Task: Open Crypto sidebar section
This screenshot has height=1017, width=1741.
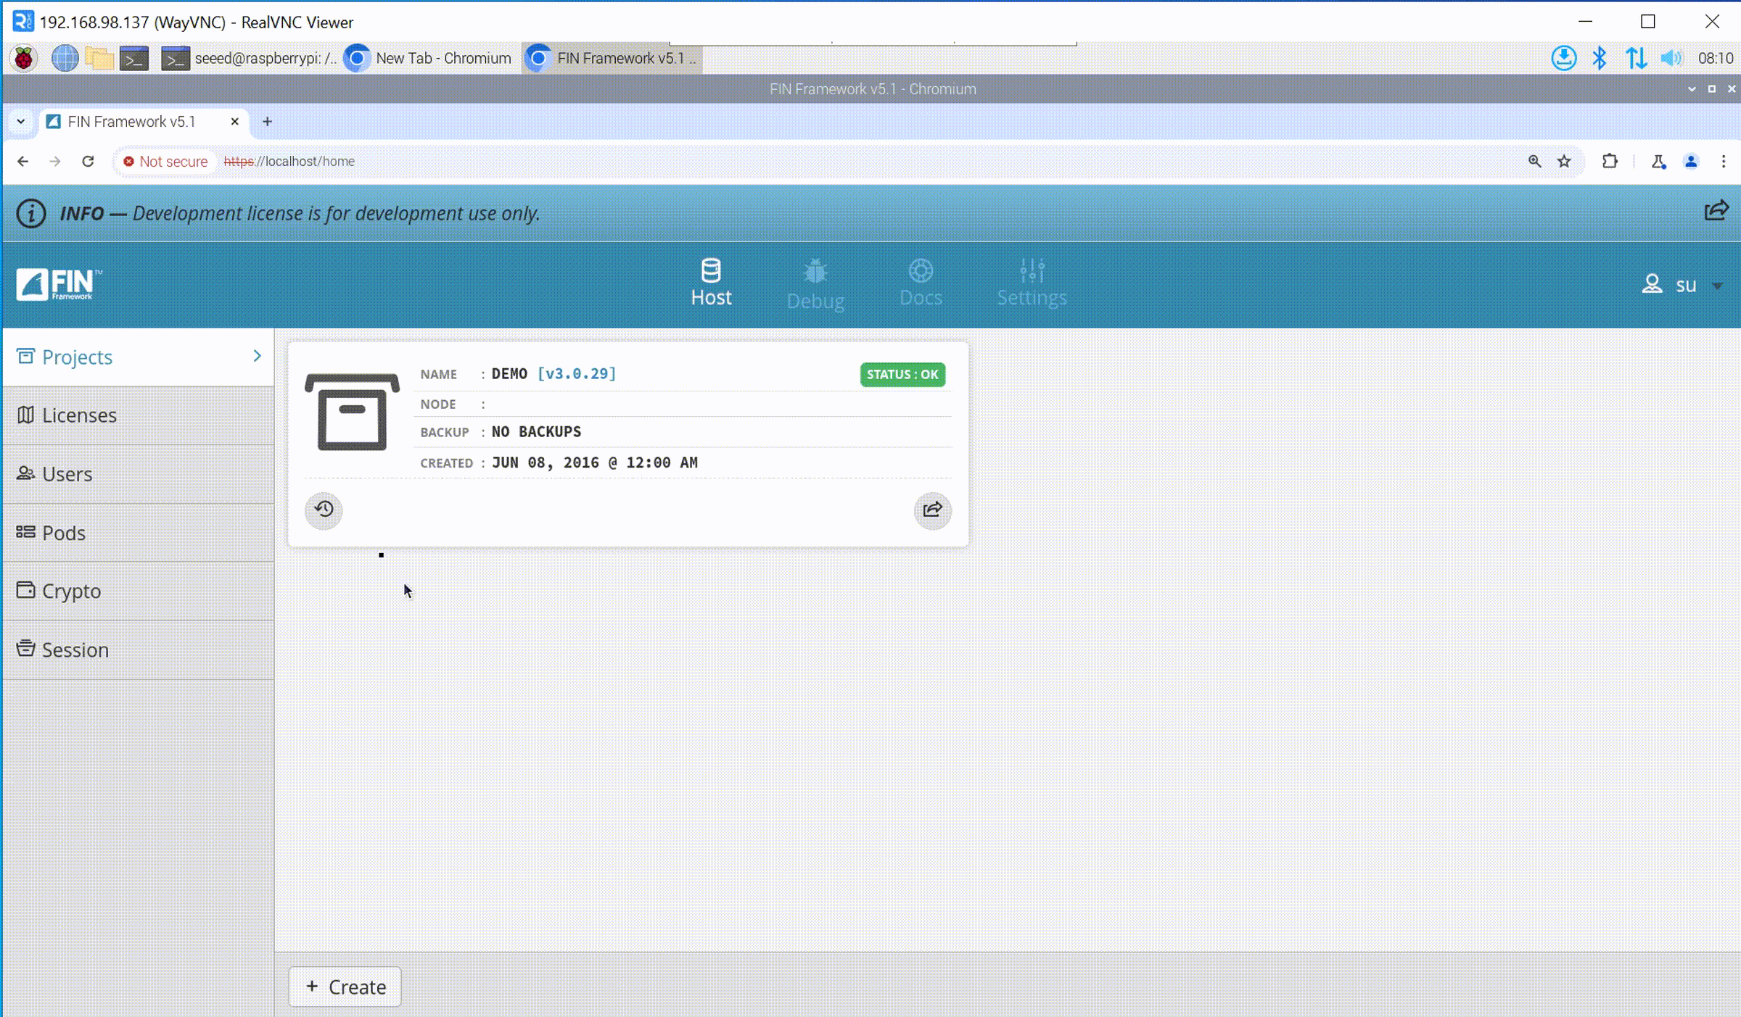Action: (x=71, y=591)
